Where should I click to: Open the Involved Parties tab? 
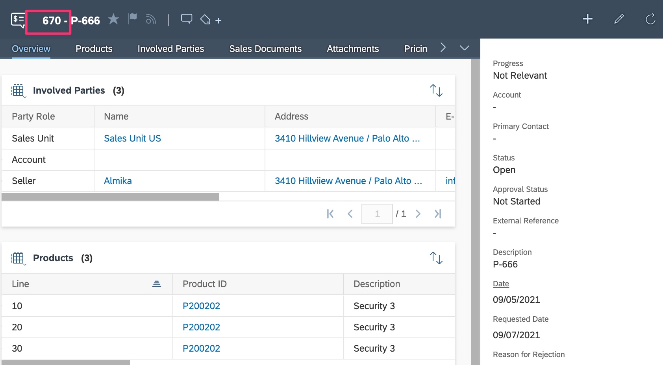171,49
